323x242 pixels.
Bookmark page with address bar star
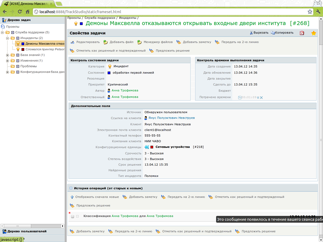[310, 12]
